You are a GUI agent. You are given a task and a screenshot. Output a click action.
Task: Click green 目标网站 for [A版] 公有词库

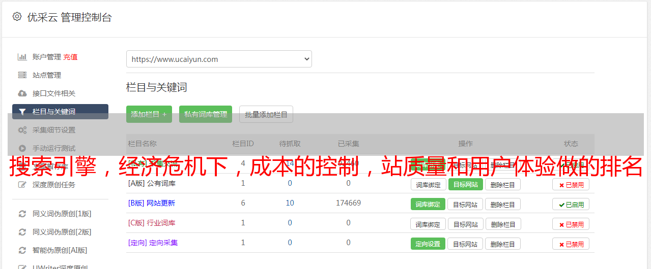(465, 184)
